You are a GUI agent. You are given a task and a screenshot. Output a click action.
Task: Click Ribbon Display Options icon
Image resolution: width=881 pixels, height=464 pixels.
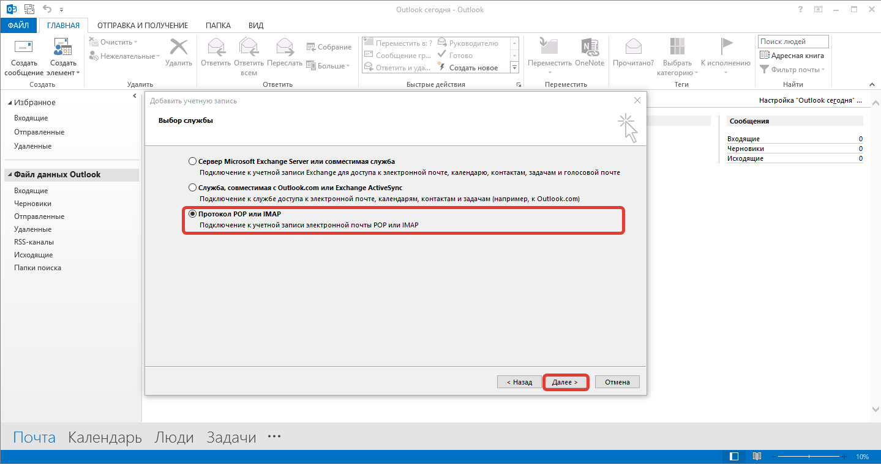(818, 10)
